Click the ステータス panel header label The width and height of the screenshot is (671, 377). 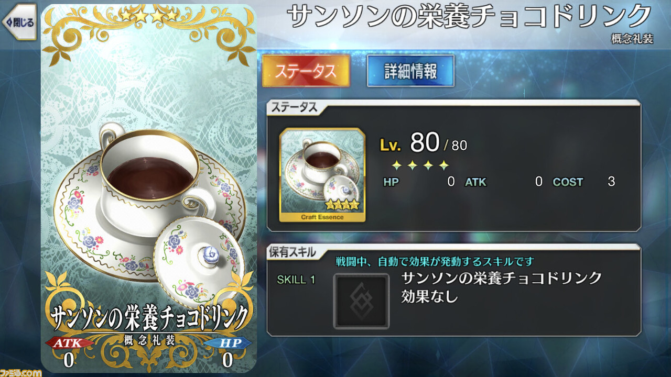293,108
